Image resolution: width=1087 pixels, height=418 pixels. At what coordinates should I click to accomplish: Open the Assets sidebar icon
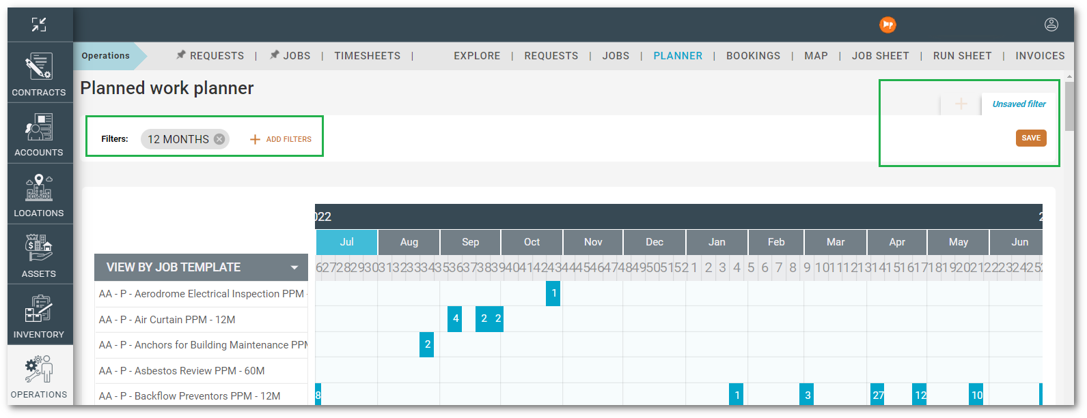point(39,255)
